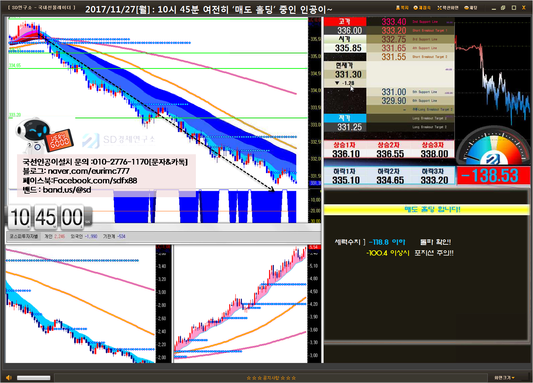Click the green 334.65 level label on chart
The height and width of the screenshot is (383, 533).
tap(15, 66)
